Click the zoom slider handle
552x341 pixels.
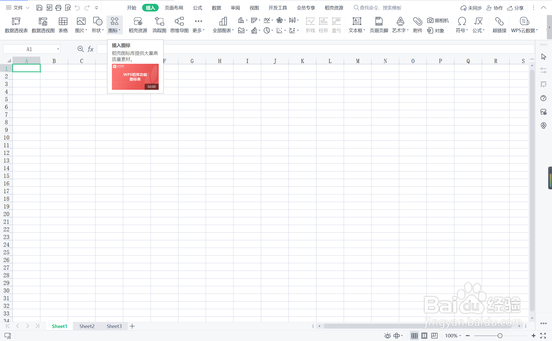coord(500,336)
